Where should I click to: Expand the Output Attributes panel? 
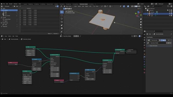153,46
